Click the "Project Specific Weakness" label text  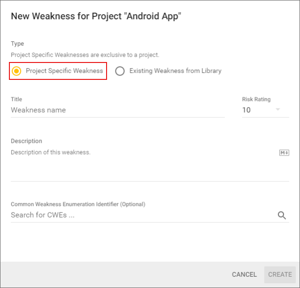[x=64, y=71]
